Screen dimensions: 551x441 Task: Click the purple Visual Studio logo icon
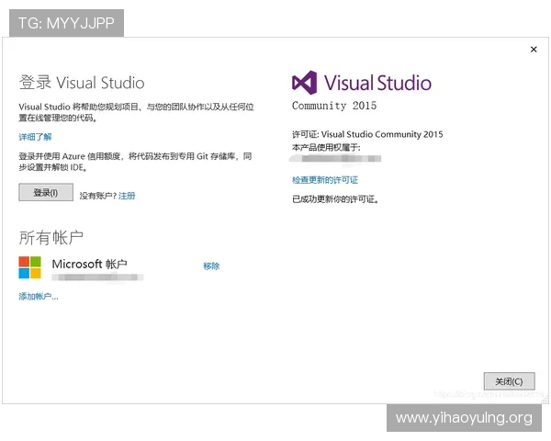pos(304,83)
